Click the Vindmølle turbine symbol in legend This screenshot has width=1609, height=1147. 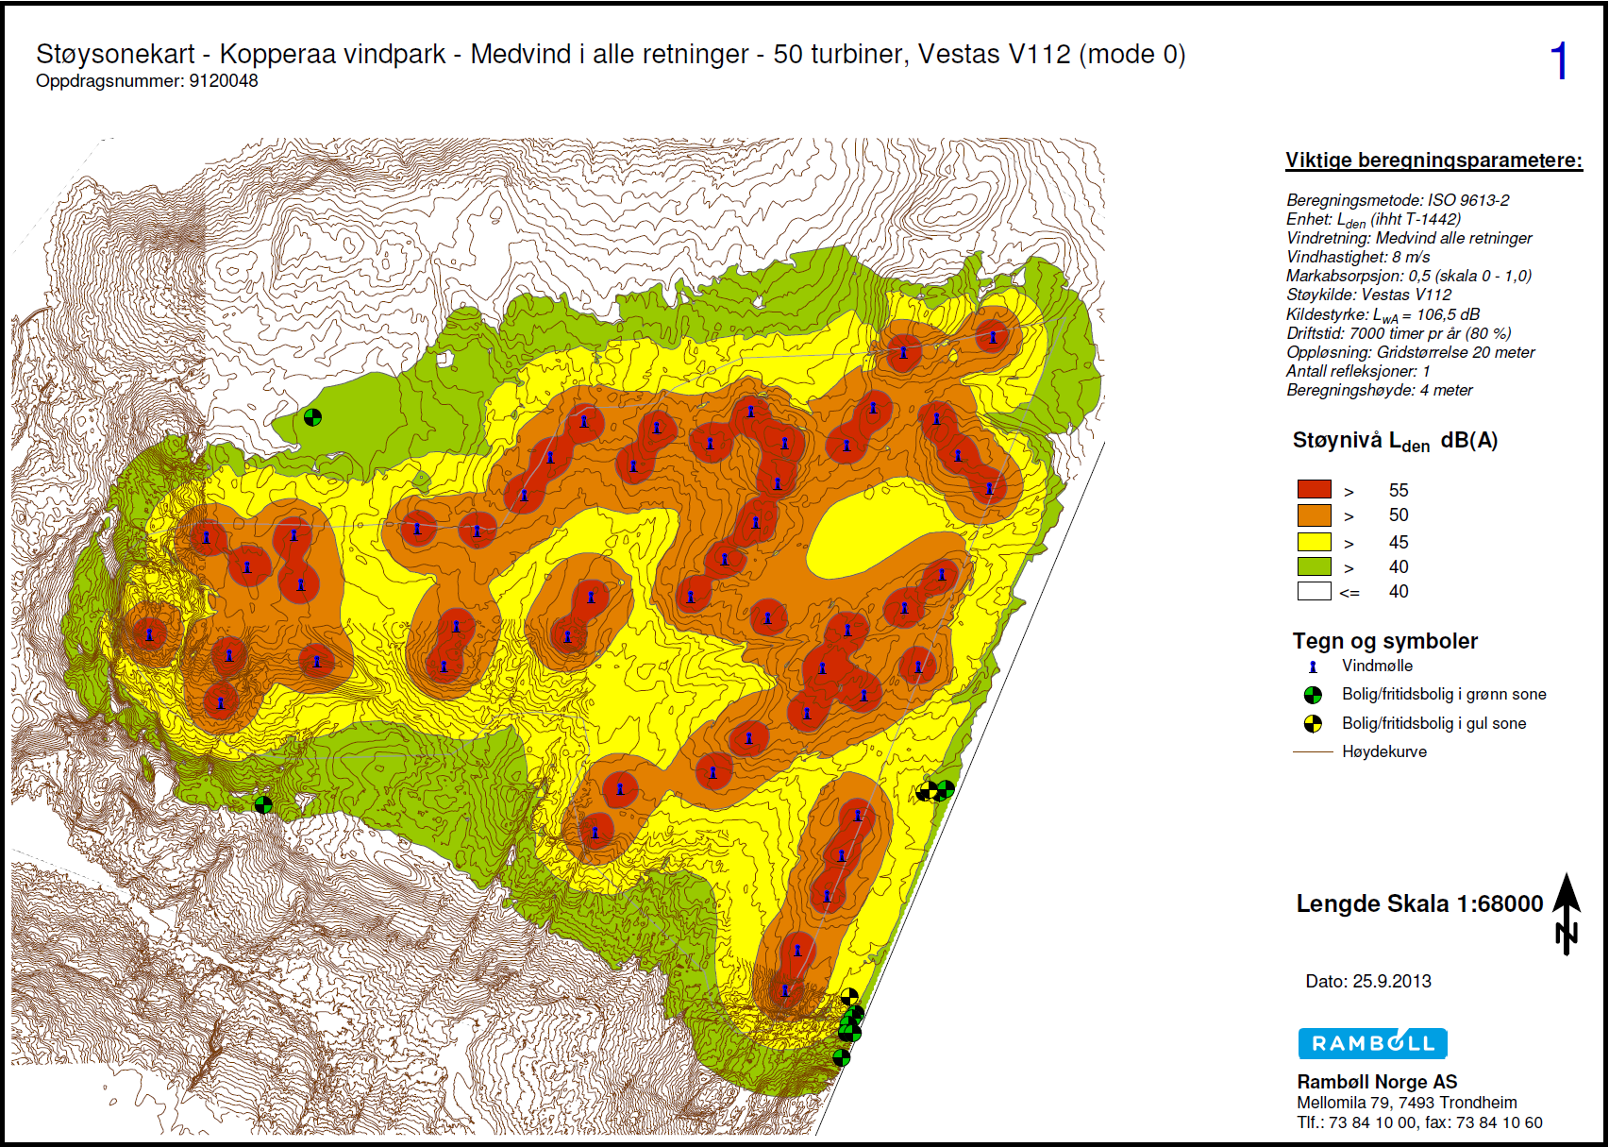click(1313, 666)
